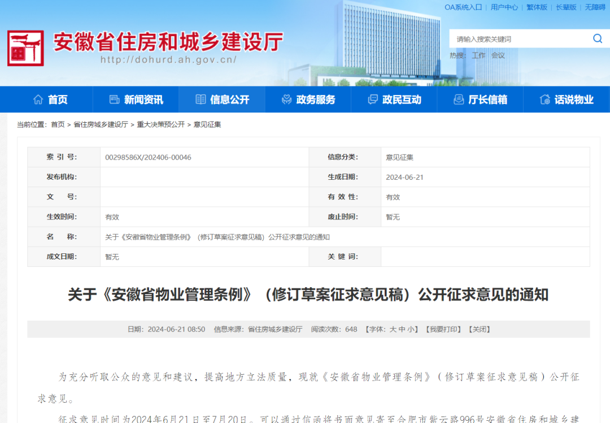Viewport: 610px width, 423px height.
Task: Open the 长辈版 elderly version
Action: click(565, 7)
